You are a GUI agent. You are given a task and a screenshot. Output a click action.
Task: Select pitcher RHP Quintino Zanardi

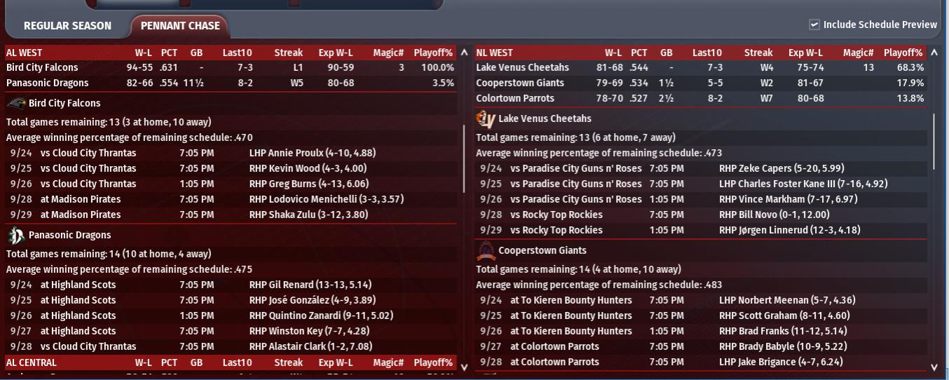[321, 316]
